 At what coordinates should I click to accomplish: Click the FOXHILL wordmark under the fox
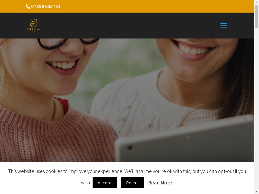[x=34, y=29]
